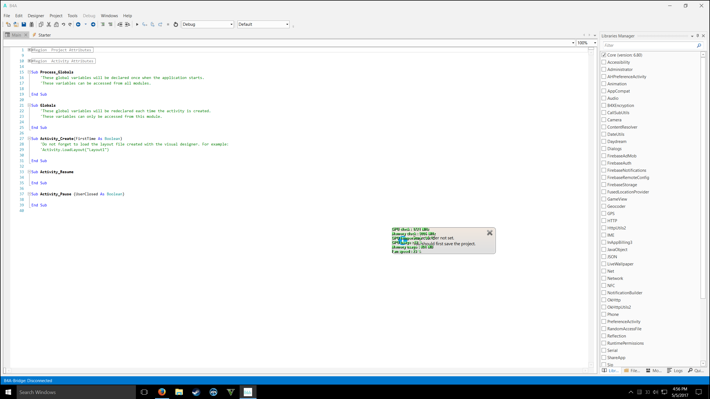Dismiss the save-project notification popup
Viewport: 710px width, 399px height.
tap(490, 233)
